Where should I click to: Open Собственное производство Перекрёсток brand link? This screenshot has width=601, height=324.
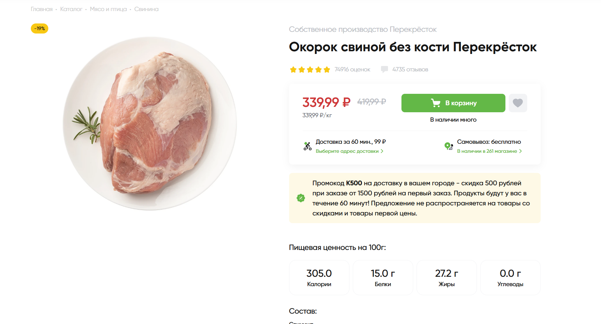pyautogui.click(x=363, y=29)
